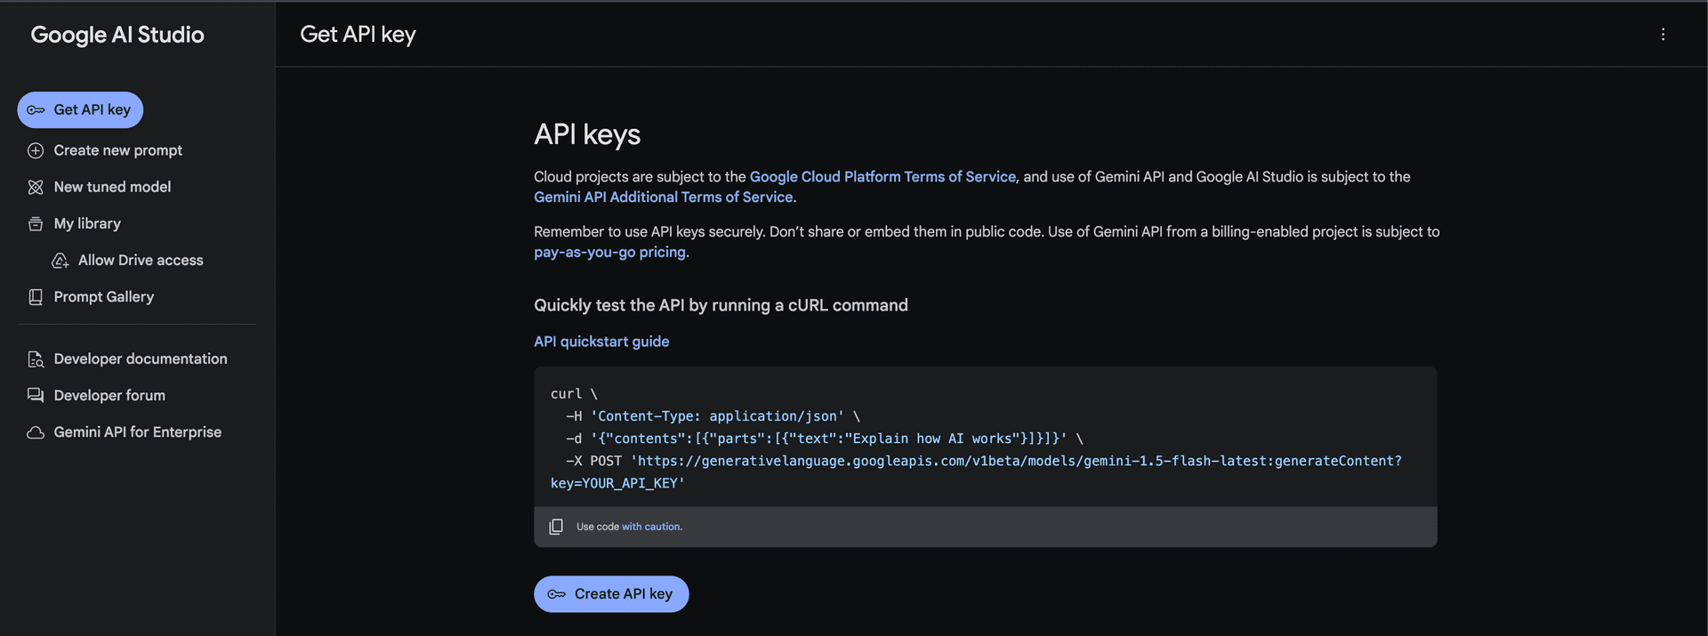1708x636 pixels.
Task: Click the Developer documentation icon
Action: click(x=36, y=359)
